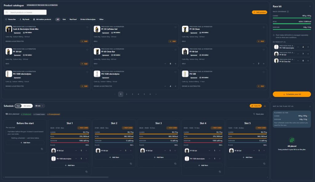Go to catalogue page 6

pos(150,94)
